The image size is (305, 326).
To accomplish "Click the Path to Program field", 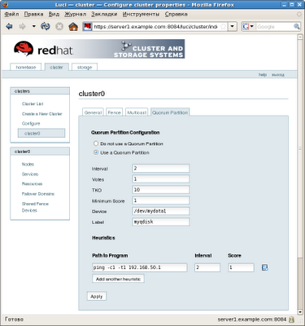I will (x=140, y=267).
